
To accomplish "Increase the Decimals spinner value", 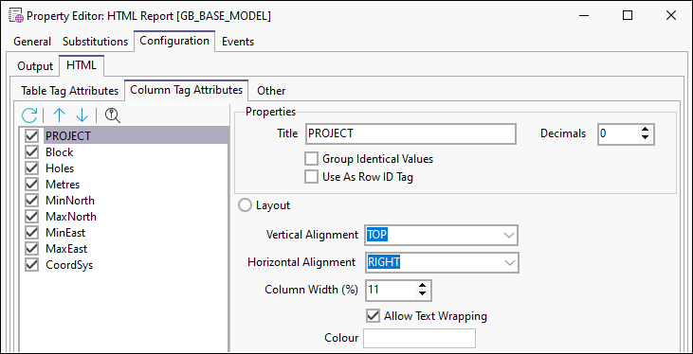I will (645, 130).
